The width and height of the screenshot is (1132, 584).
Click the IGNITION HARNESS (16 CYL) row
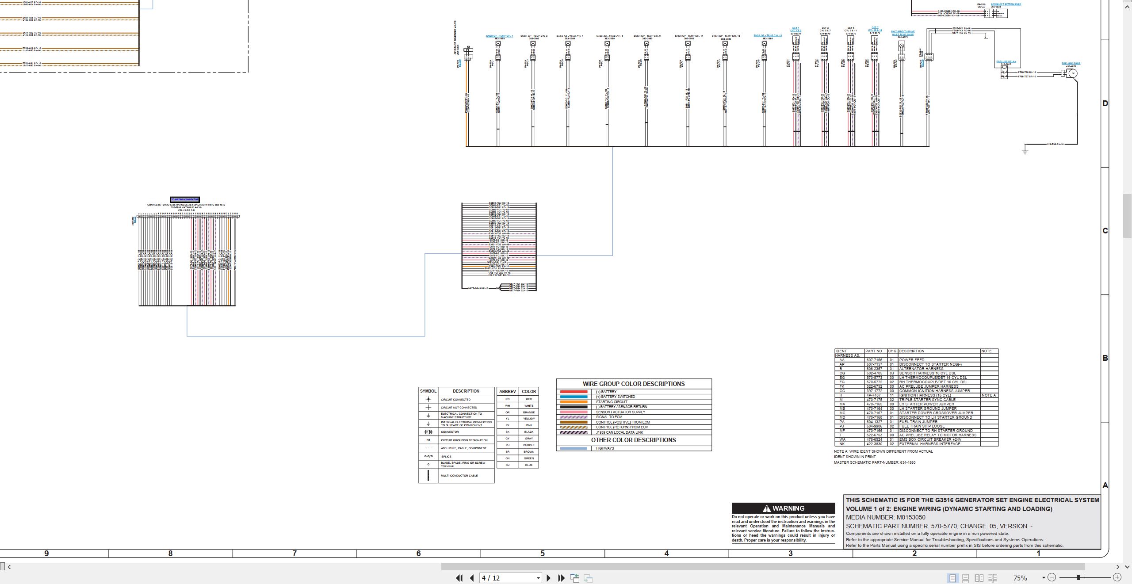coord(916,395)
